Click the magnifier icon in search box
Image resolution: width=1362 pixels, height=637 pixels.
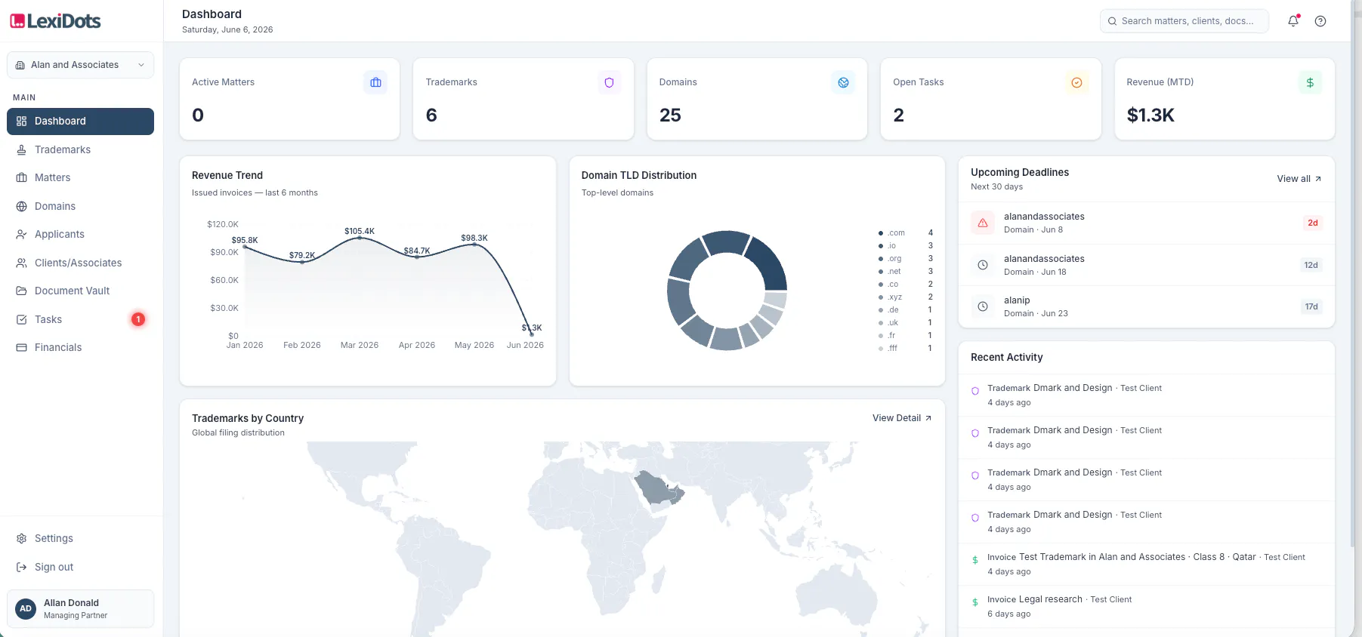click(1112, 21)
